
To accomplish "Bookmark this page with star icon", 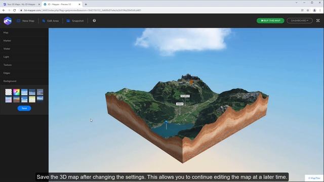I will pyautogui.click(x=308, y=10).
